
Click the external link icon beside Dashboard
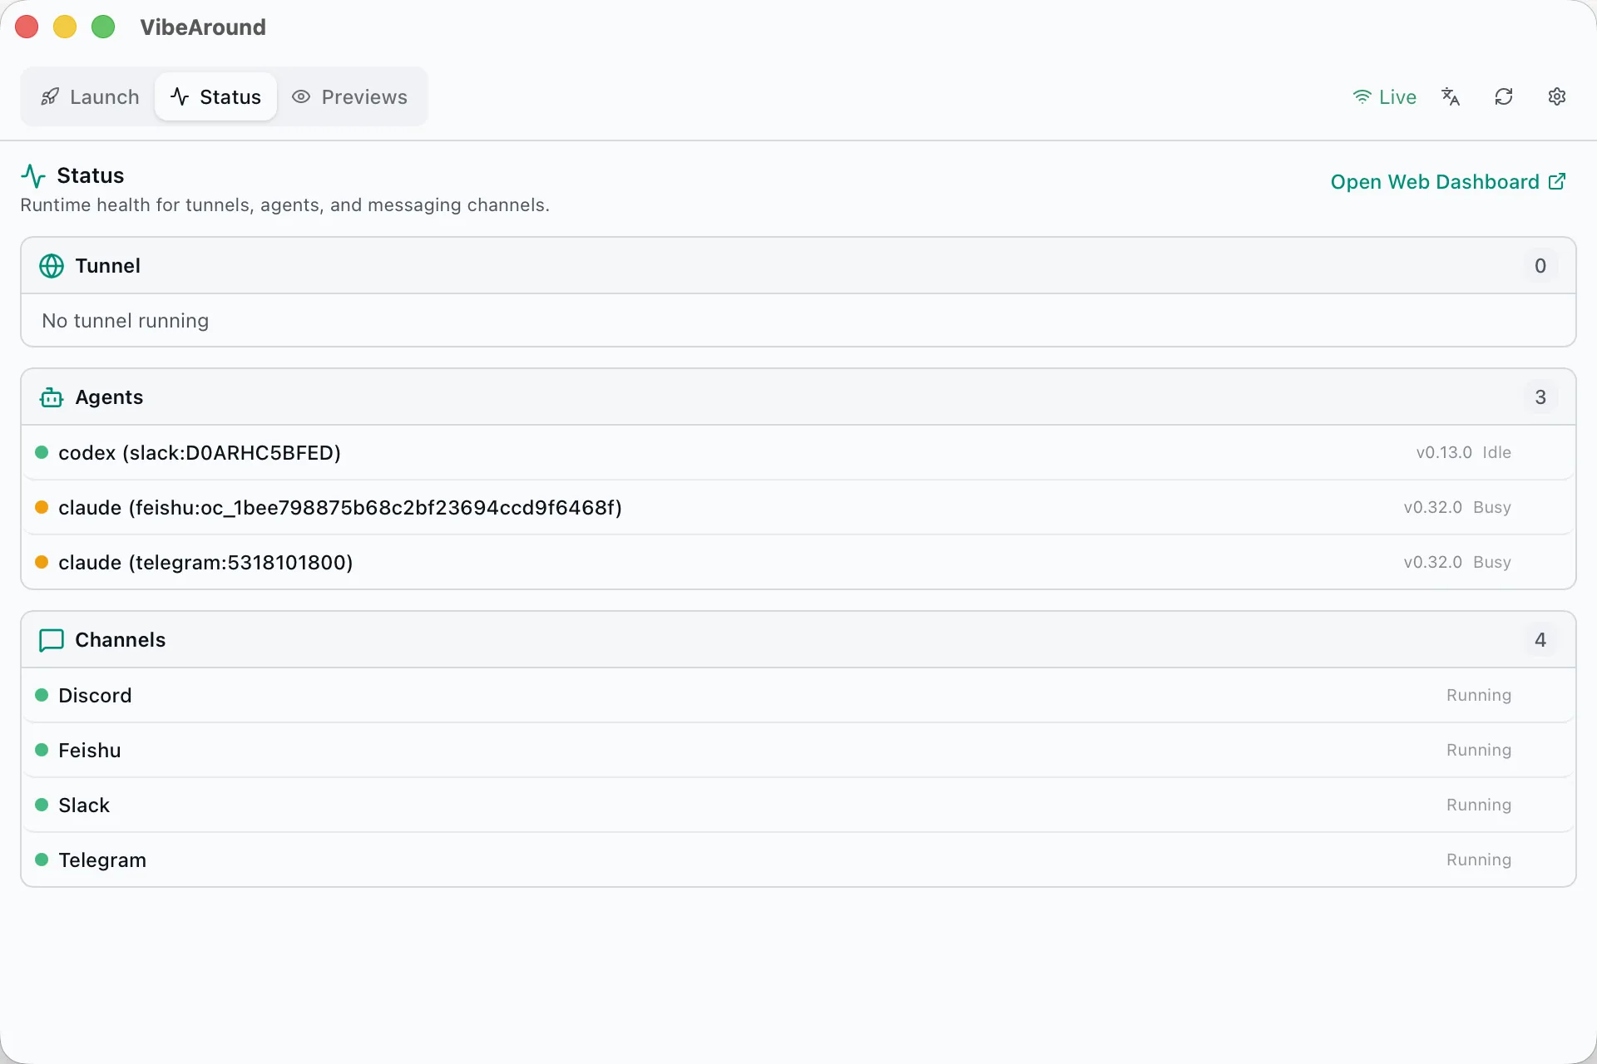(1557, 182)
